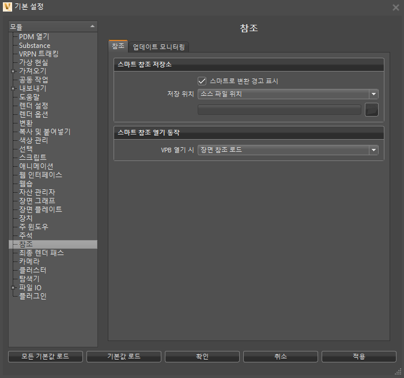Screen dimensions: 404x378
Task: Confirm with the 확인 button
Action: coord(202,356)
